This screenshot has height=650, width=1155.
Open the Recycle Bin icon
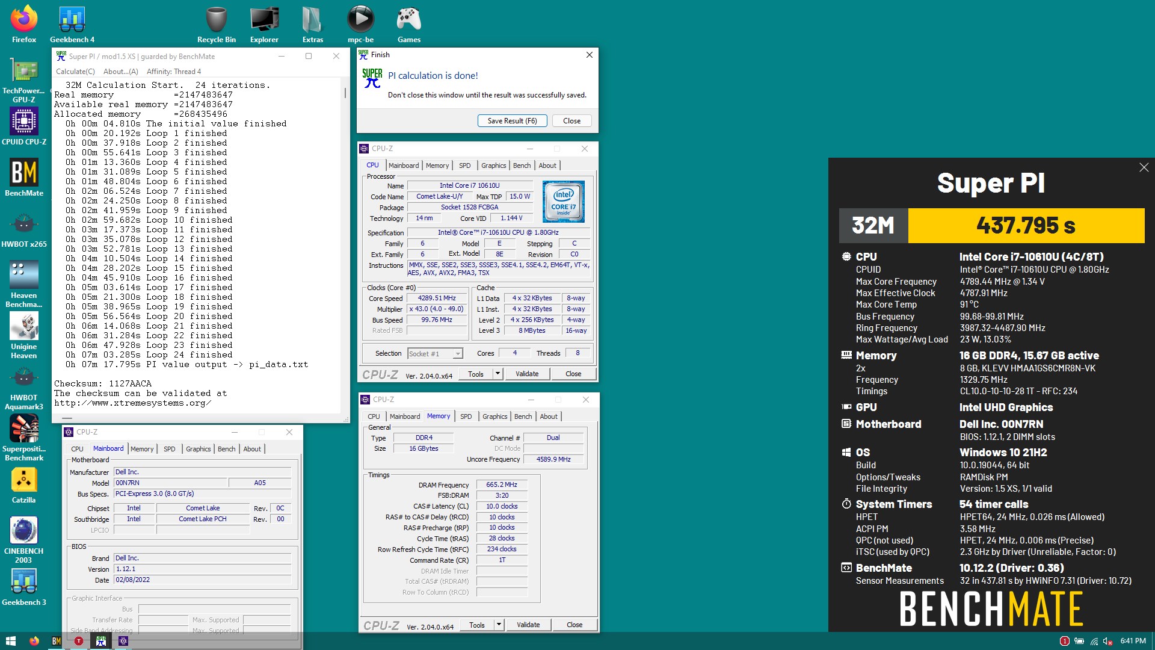217,24
